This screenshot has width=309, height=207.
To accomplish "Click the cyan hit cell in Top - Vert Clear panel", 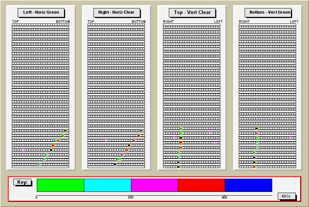I will (x=178, y=157).
